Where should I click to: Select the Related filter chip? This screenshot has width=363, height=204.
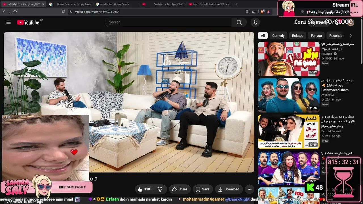pos(297,36)
